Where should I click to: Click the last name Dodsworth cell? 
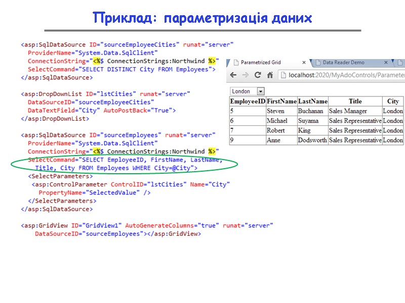(x=313, y=140)
